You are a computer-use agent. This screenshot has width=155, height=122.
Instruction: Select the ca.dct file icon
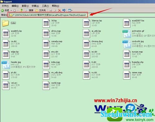point(6,44)
